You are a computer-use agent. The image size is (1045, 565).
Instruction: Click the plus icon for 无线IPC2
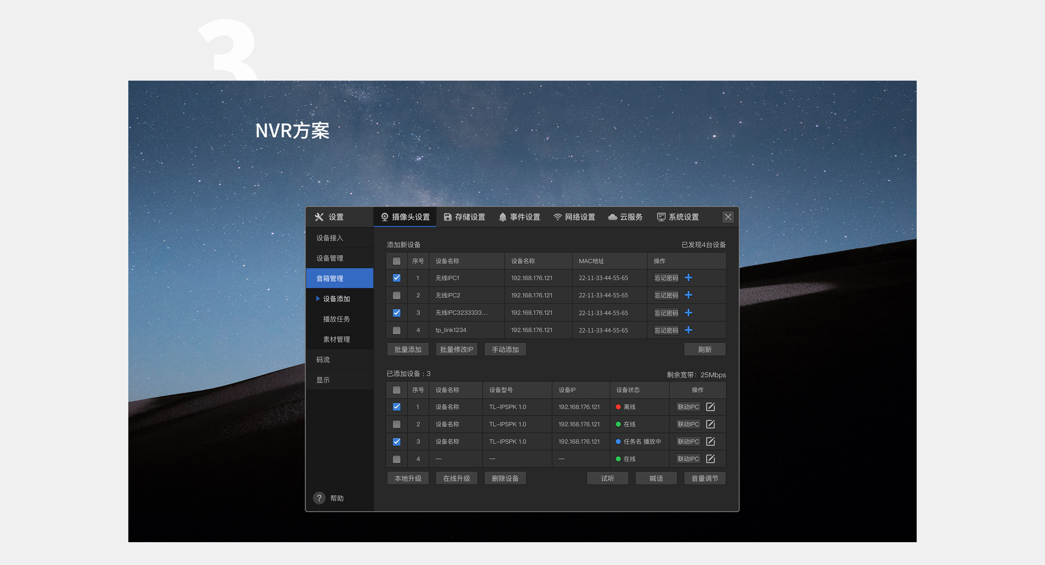(x=689, y=295)
